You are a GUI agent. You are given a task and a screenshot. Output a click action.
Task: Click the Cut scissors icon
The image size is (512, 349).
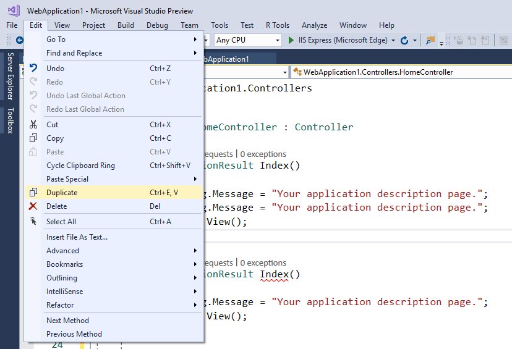pyautogui.click(x=33, y=124)
